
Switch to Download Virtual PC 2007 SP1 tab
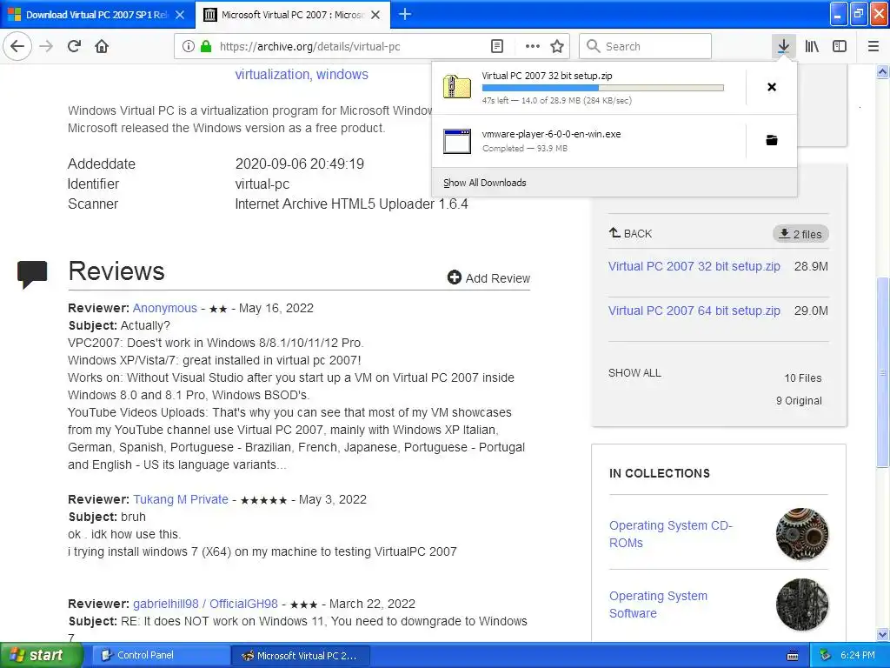click(97, 15)
